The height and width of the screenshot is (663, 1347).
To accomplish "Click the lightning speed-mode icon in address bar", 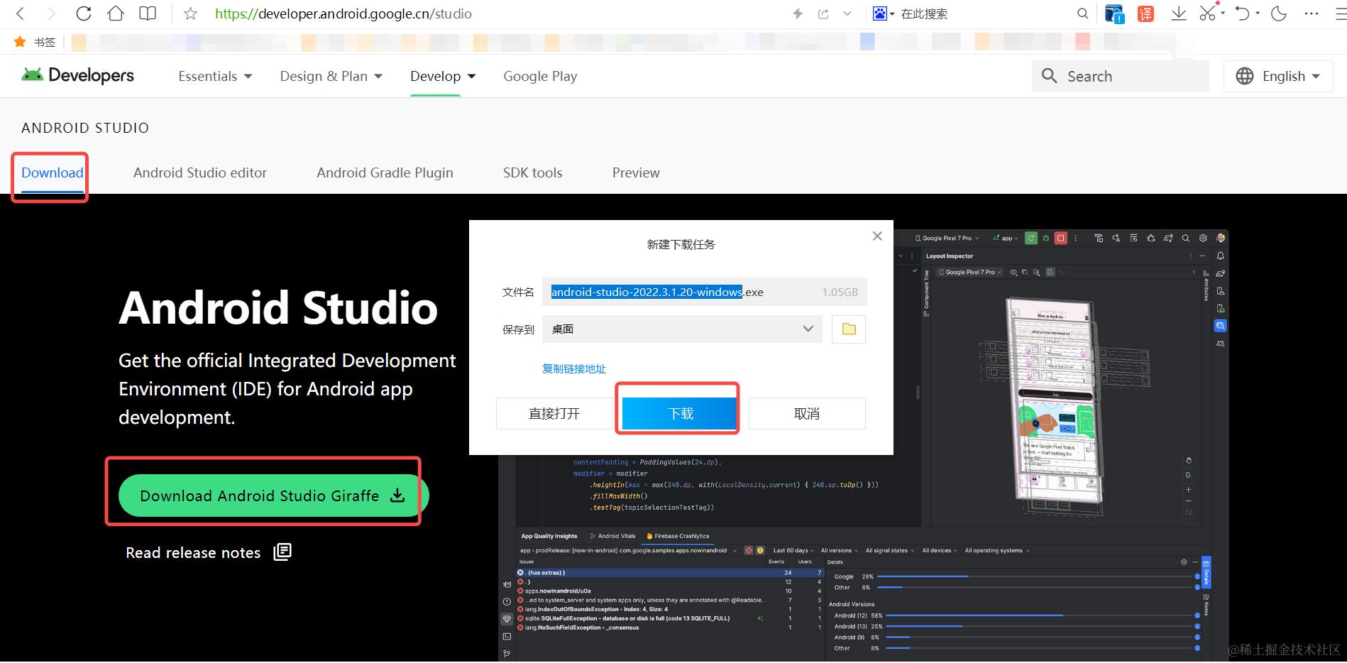I will (x=798, y=13).
